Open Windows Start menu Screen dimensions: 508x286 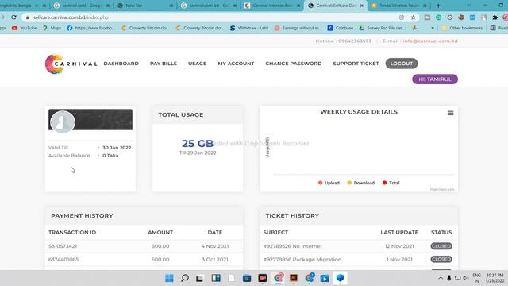tap(169, 278)
